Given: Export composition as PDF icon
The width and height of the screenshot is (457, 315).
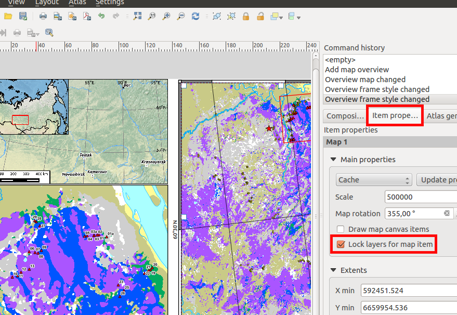Looking at the screenshot, I should point(86,17).
